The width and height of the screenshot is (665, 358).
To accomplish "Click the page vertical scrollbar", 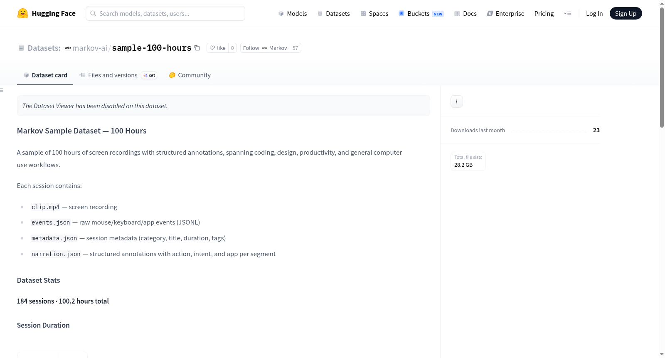I will tap(662, 67).
